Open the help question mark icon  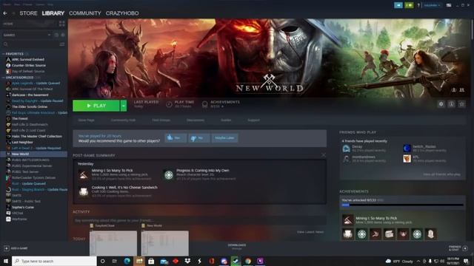coord(418,5)
